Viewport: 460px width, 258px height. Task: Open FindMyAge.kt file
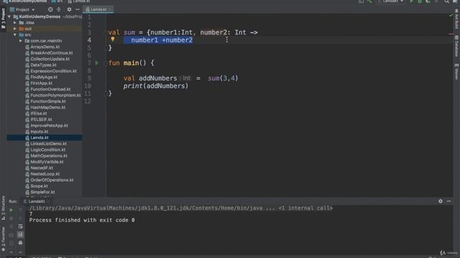coord(44,77)
